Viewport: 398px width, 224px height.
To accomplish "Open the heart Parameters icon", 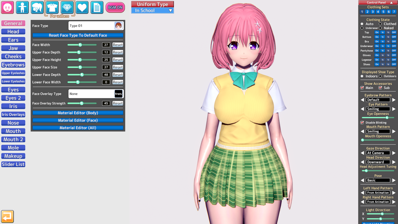I will [x=82, y=8].
